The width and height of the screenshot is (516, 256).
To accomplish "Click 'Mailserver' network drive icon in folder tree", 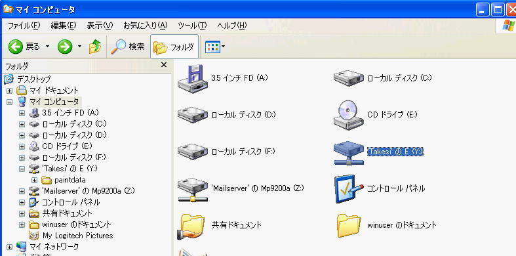I will point(33,191).
